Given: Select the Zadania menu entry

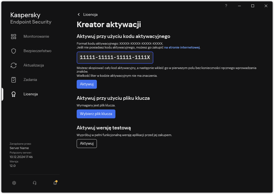Looking at the screenshot, I should (x=30, y=80).
